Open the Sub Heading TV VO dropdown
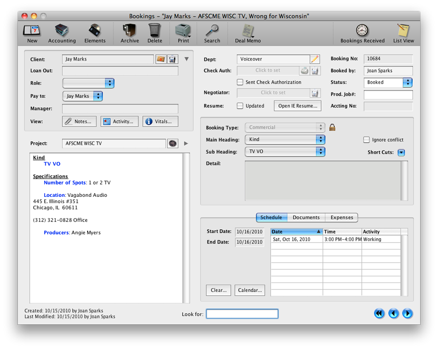Screen dimensions: 438x349 pos(285,152)
